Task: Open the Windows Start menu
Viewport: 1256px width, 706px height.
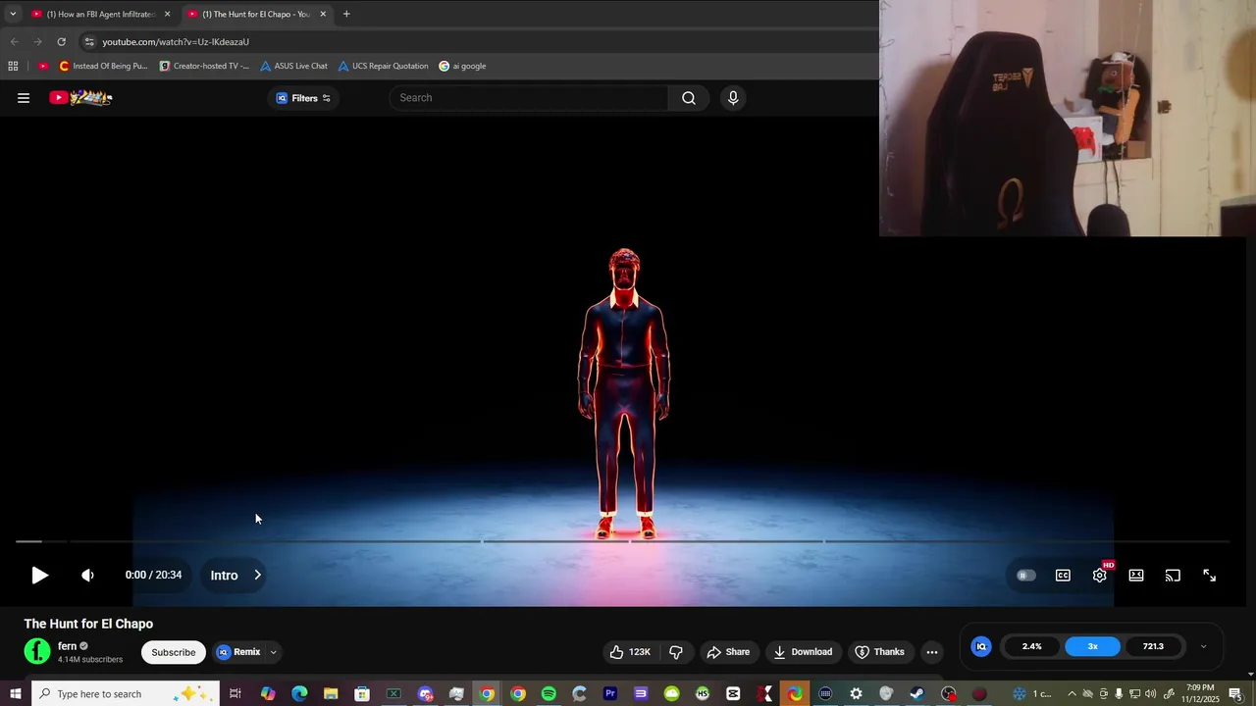Action: pos(15,694)
